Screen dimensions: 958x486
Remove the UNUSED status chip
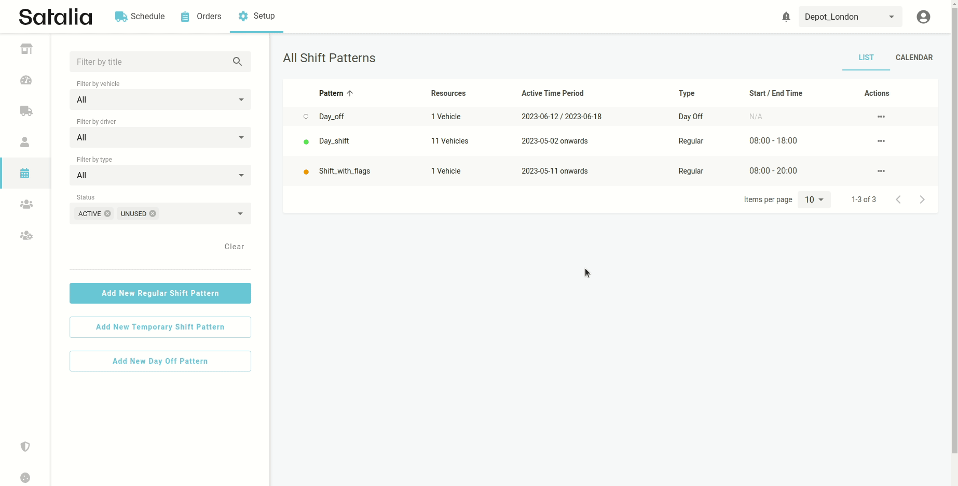coord(153,213)
